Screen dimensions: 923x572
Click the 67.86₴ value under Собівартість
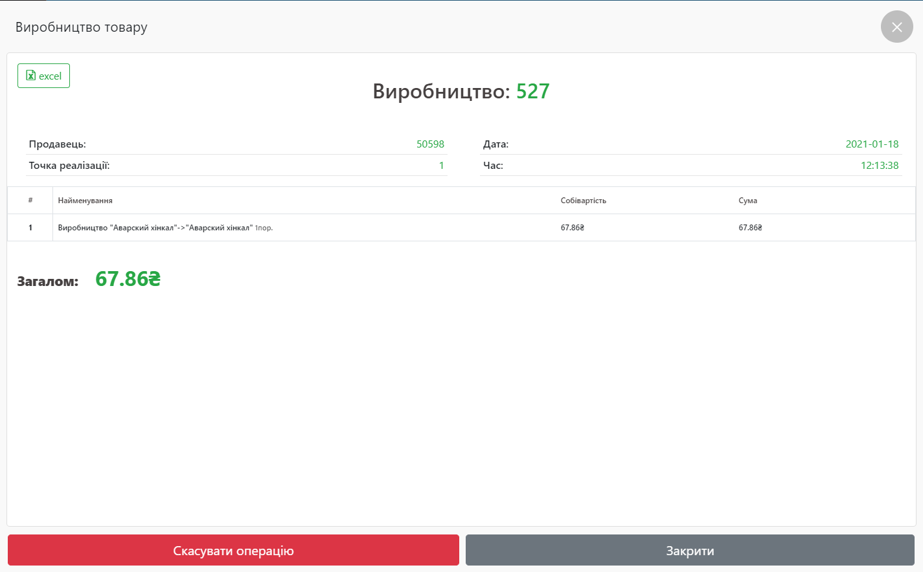click(572, 228)
